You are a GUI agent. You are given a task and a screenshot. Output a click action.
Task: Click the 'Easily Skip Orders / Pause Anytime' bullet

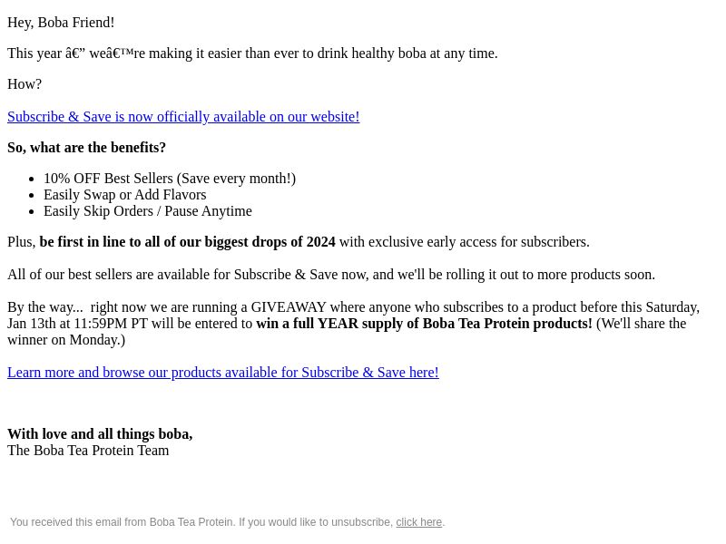[x=148, y=210]
